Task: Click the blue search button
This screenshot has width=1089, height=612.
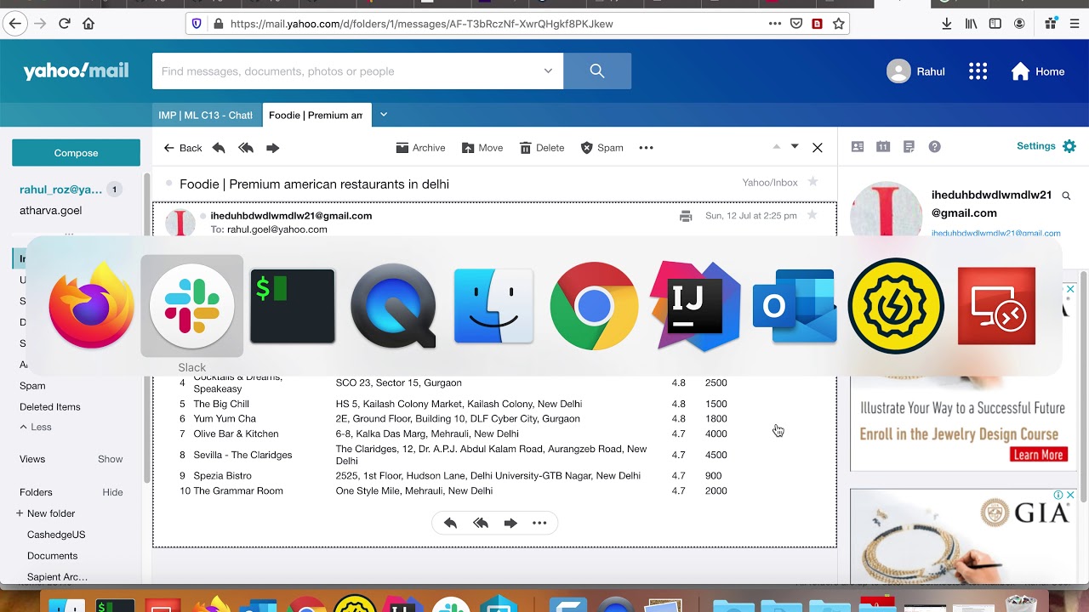Action: (x=597, y=71)
